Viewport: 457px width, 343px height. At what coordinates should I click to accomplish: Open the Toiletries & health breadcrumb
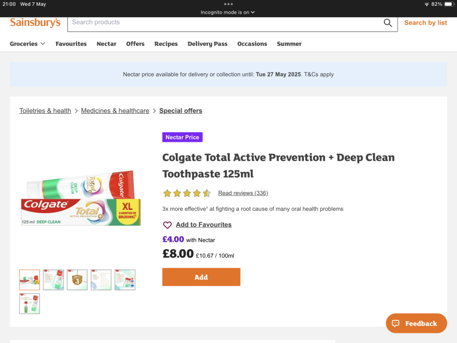(45, 110)
